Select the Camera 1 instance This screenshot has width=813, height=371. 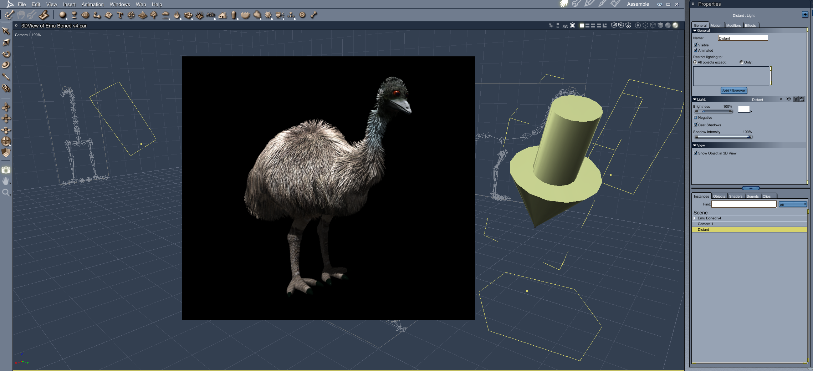coord(750,224)
